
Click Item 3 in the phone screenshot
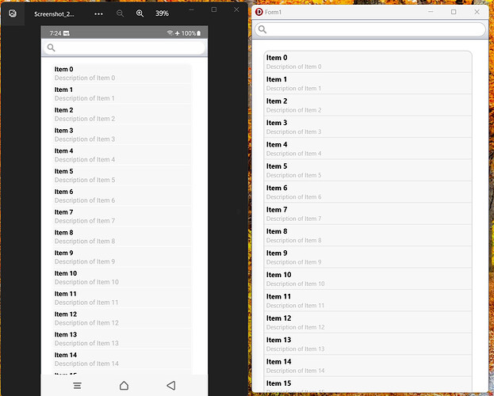(121, 135)
